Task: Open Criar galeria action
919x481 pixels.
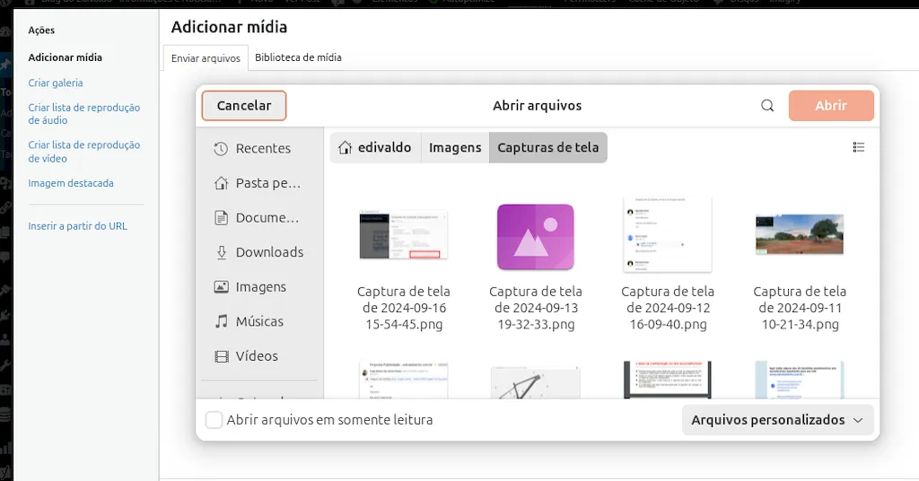Action: [56, 83]
